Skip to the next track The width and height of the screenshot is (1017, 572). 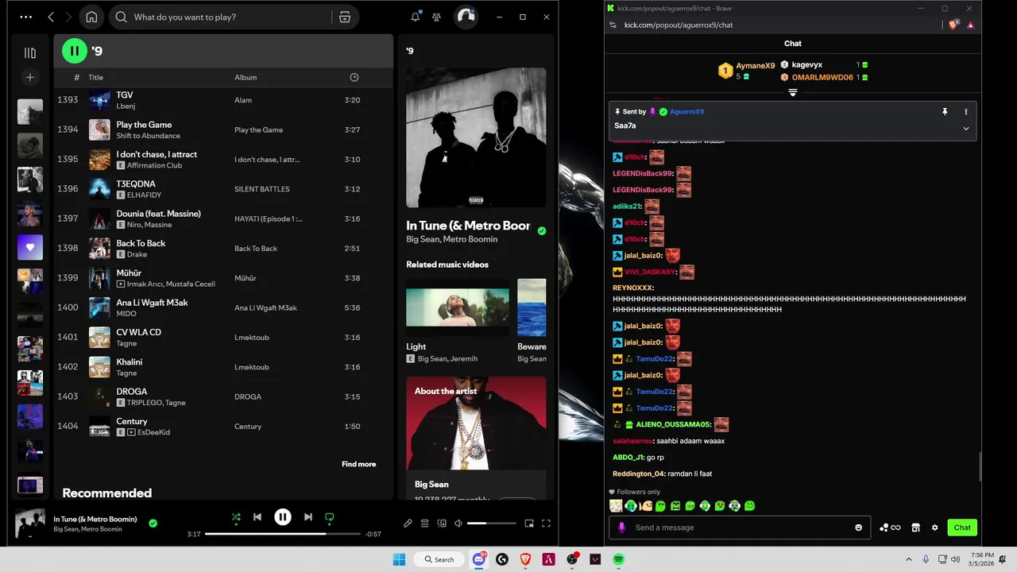pyautogui.click(x=308, y=517)
